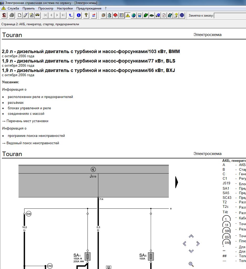
Task: Open the Служба menu
Action: point(13,8)
